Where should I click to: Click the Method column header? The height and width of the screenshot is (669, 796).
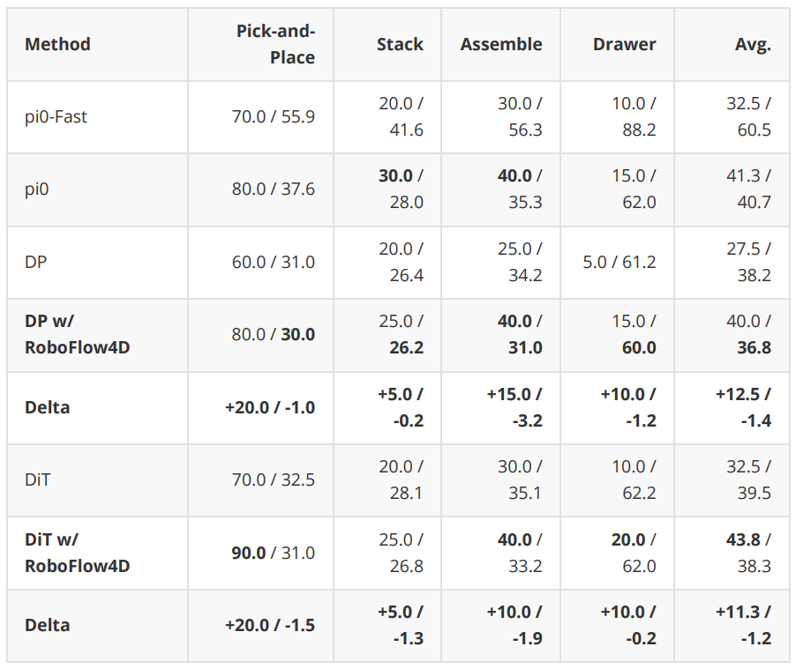coord(57,44)
